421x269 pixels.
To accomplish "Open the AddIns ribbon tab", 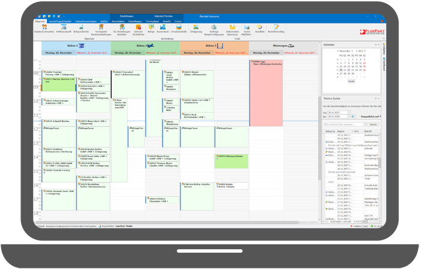I will (x=104, y=21).
